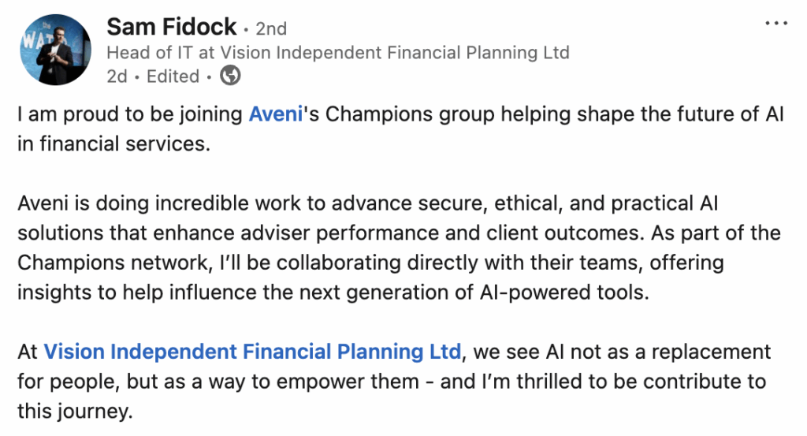Open the blue Vision Independent Financial Planning link
This screenshot has height=436, width=807.
pos(252,351)
